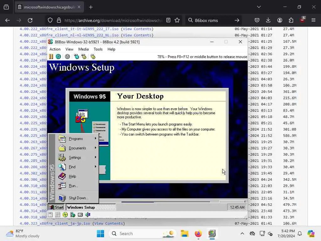Open 4.00.323_x86fre_client_ja-jp.iso link
The height and width of the screenshot is (241, 321).
(55, 223)
